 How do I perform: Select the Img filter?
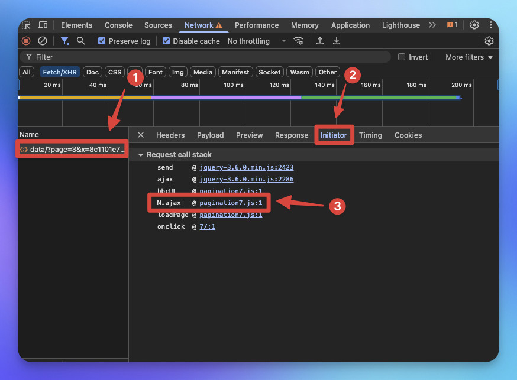177,72
